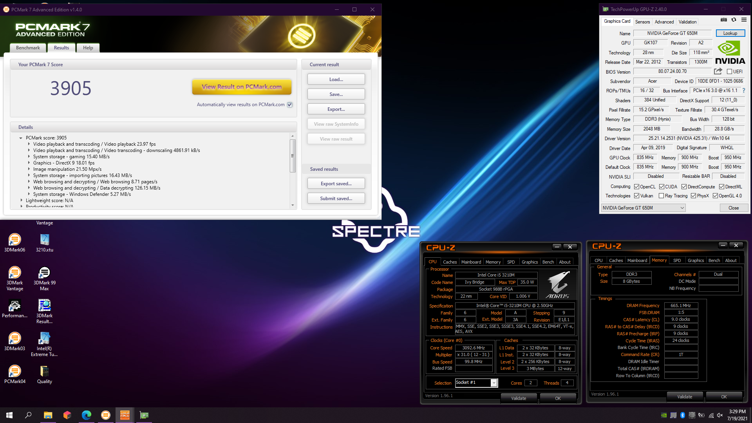Open GPU-Z hamburger menu
The height and width of the screenshot is (423, 752).
coord(744,20)
